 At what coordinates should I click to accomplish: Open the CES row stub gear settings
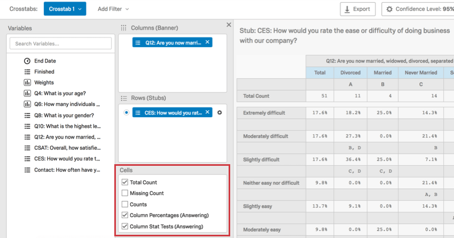click(220, 112)
